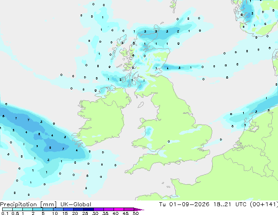Click the '35' legend scale label
The height and width of the screenshot is (215, 278).
(x=105, y=213)
